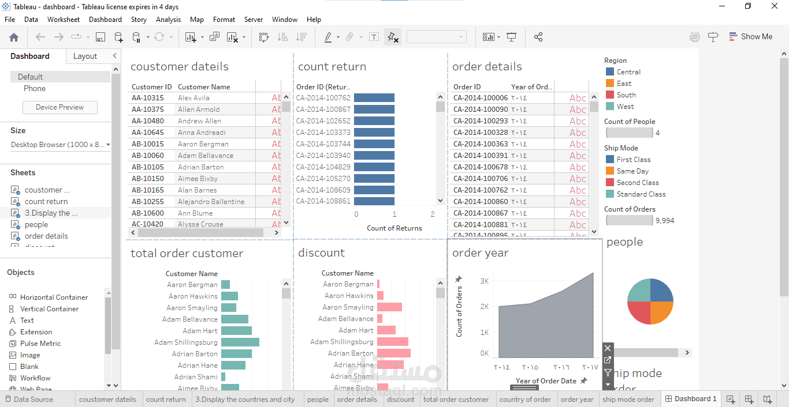The image size is (789, 407).
Task: Toggle the Blank object checkbox icon
Action: (x=13, y=367)
